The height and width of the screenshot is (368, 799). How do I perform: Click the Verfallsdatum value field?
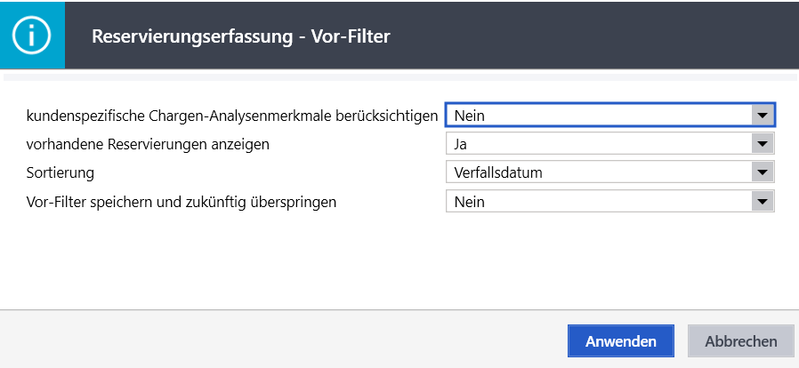click(x=598, y=172)
